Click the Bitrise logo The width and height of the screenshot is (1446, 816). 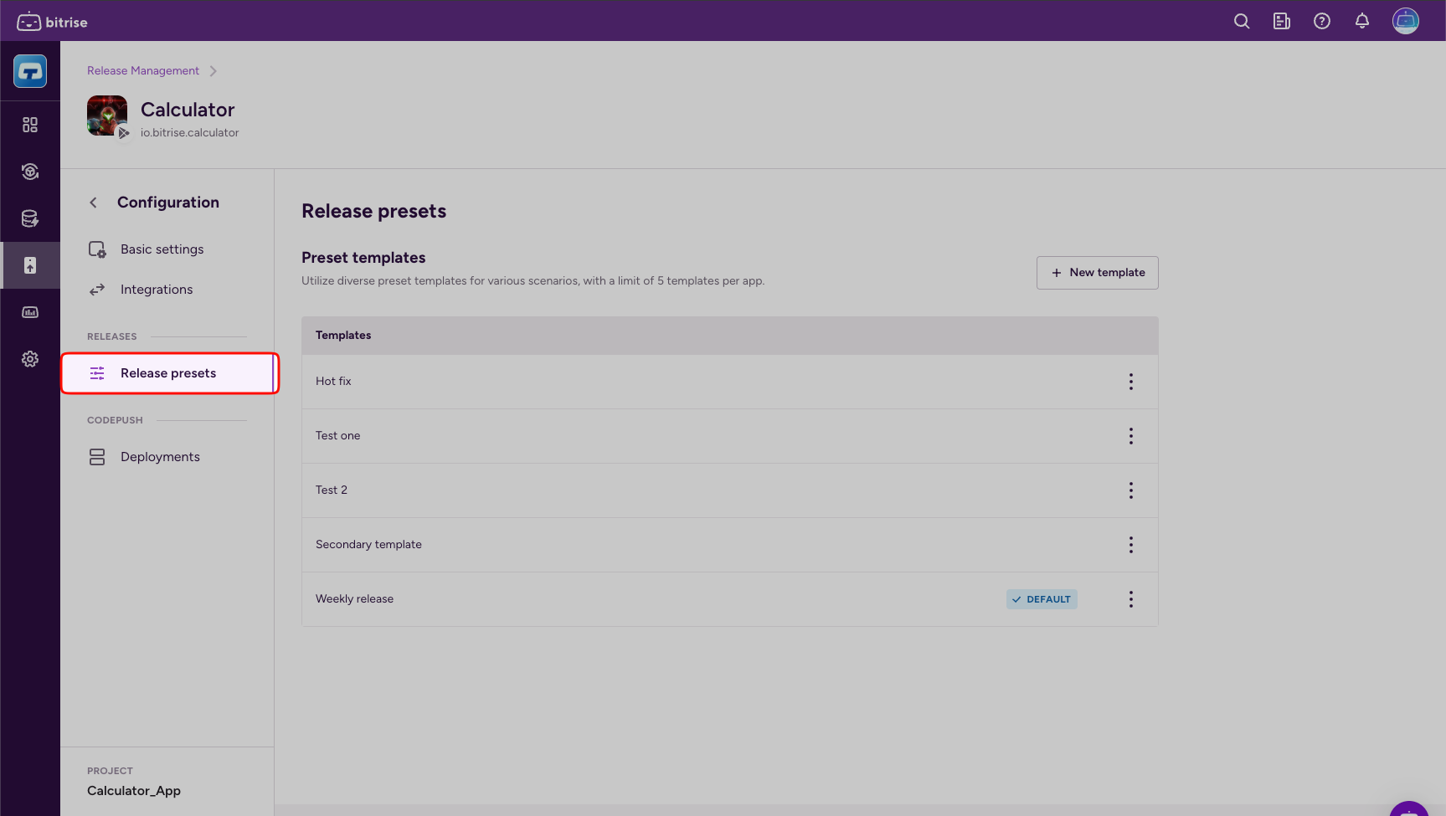click(53, 22)
